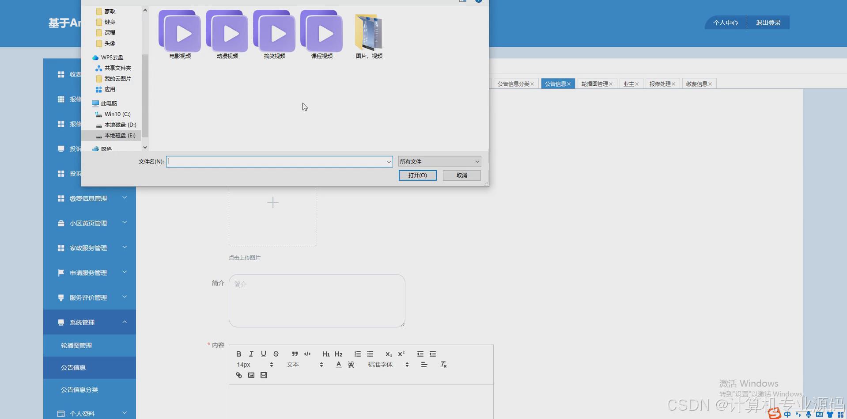Expand the 家政服务管理 sidebar menu
Image resolution: width=847 pixels, height=419 pixels.
pyautogui.click(x=90, y=248)
